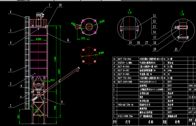Viewport: 196px width, 126px height.
Task: Select the detail B circular view
Action: [x=183, y=30]
